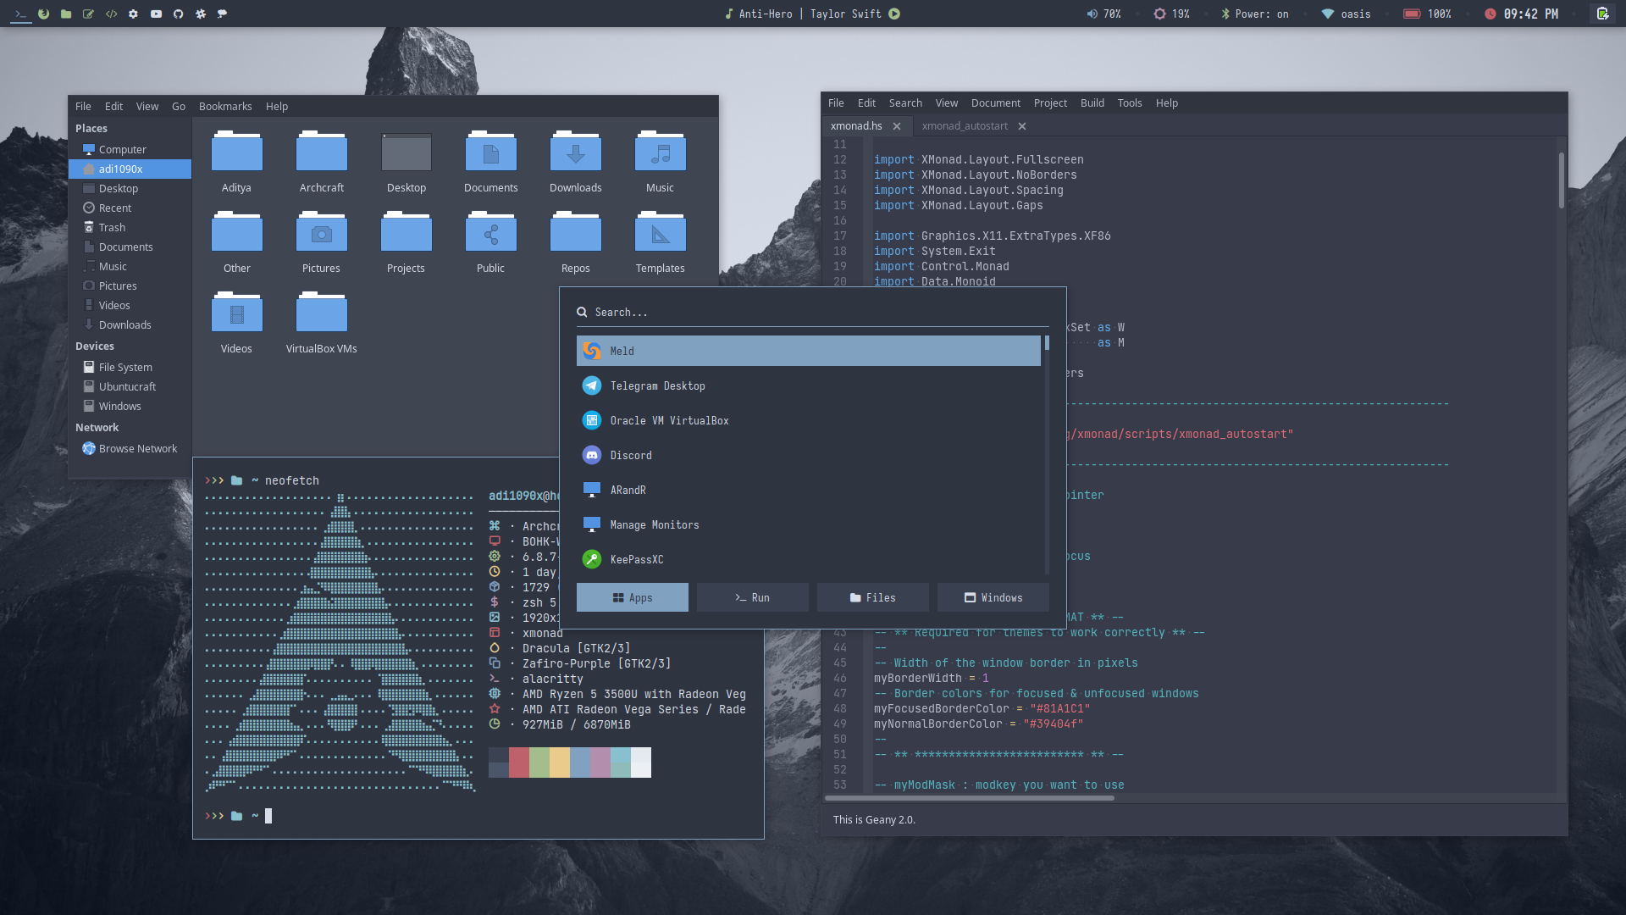Open the Build menu in Geany
Image resolution: width=1626 pixels, height=915 pixels.
1092,103
